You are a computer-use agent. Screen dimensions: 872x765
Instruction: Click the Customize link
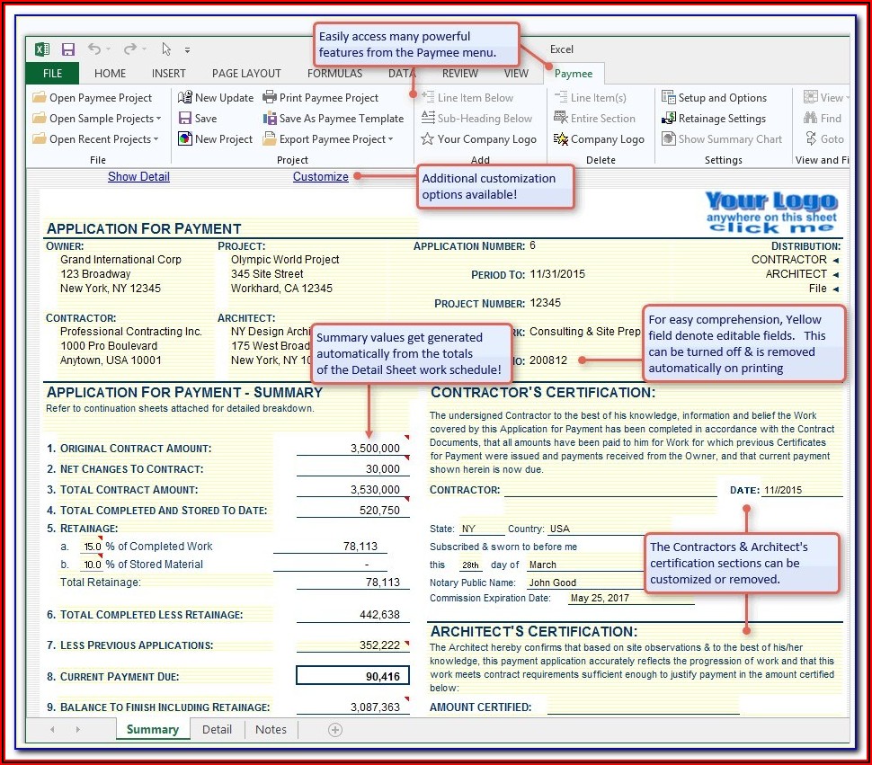click(320, 177)
